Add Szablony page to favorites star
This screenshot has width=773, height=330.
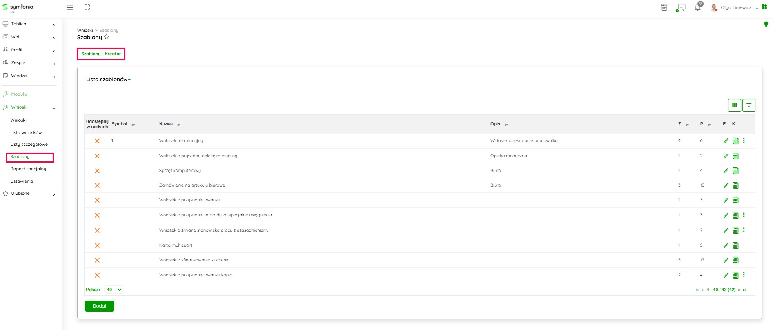click(107, 37)
